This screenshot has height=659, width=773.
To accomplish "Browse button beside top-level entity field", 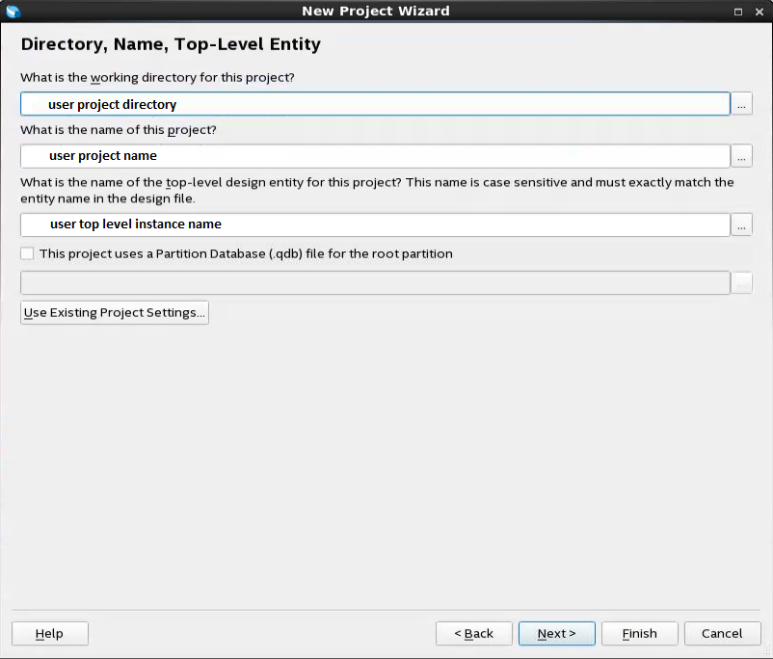I will pyautogui.click(x=741, y=224).
